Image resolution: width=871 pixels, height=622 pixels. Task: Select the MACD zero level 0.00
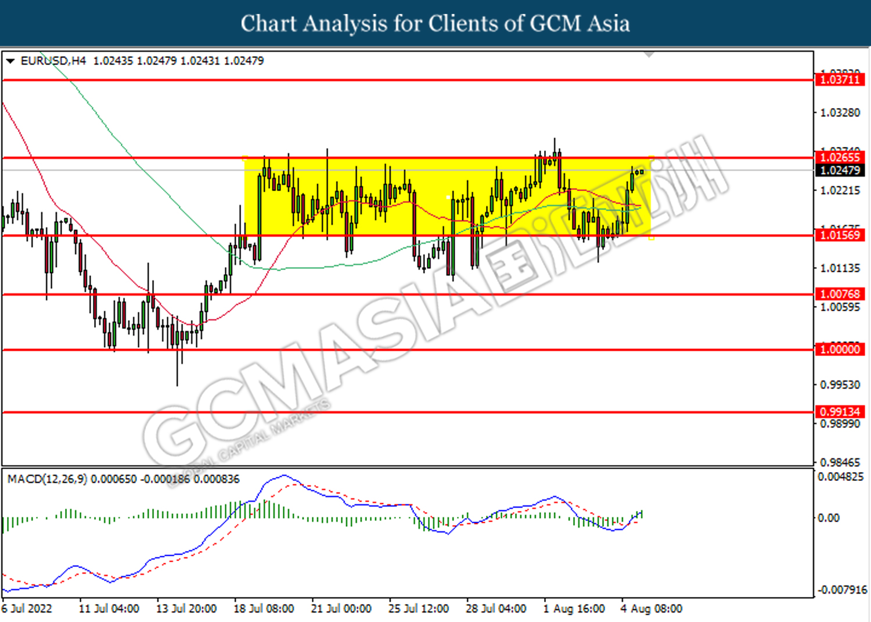tap(828, 517)
